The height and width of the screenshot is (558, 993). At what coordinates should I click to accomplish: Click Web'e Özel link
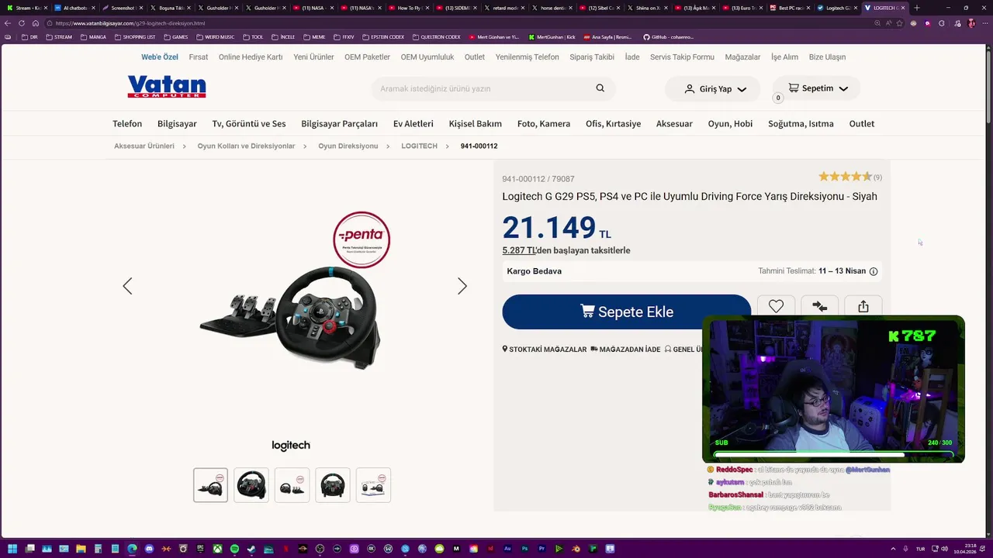click(160, 57)
